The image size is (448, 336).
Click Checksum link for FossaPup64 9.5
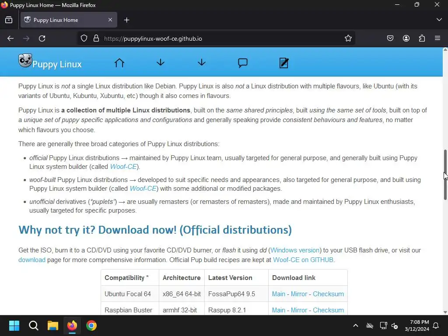328,294
